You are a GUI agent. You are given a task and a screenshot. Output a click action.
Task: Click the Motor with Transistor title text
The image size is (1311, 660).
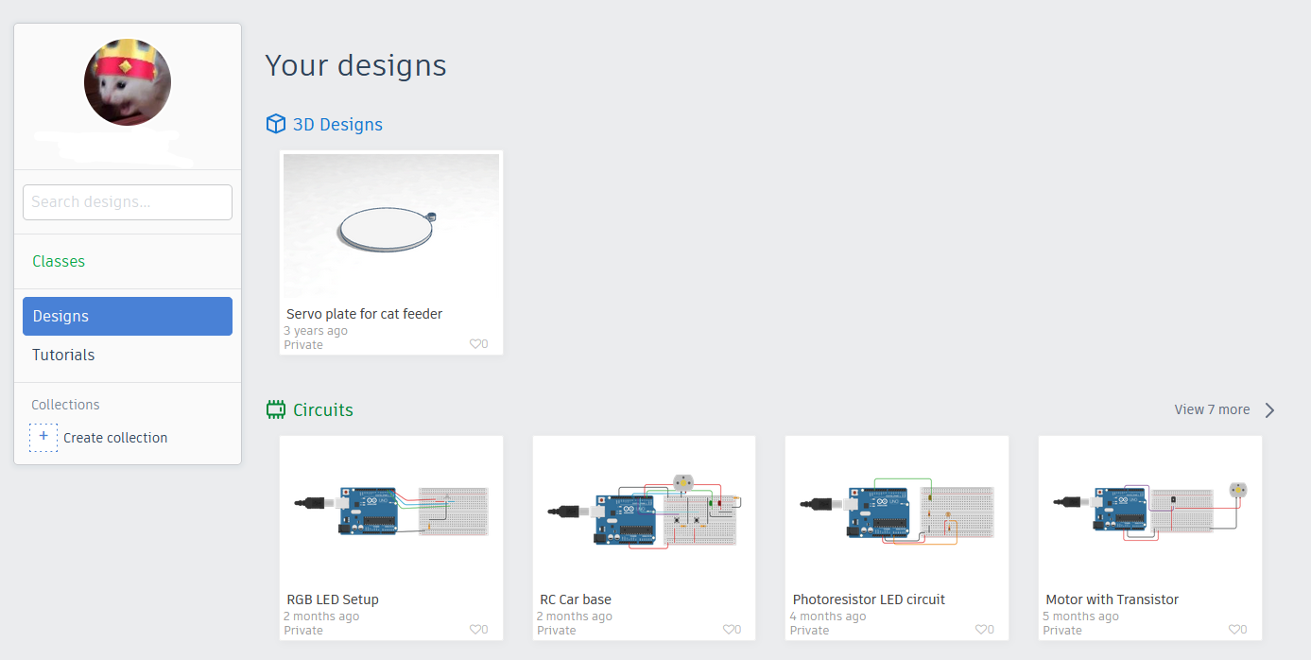point(1113,599)
